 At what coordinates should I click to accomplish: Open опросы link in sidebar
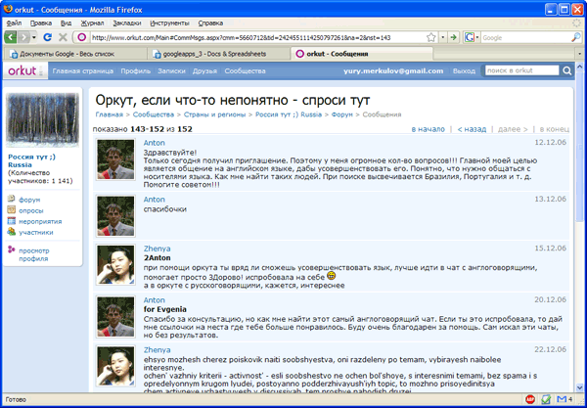(31, 210)
